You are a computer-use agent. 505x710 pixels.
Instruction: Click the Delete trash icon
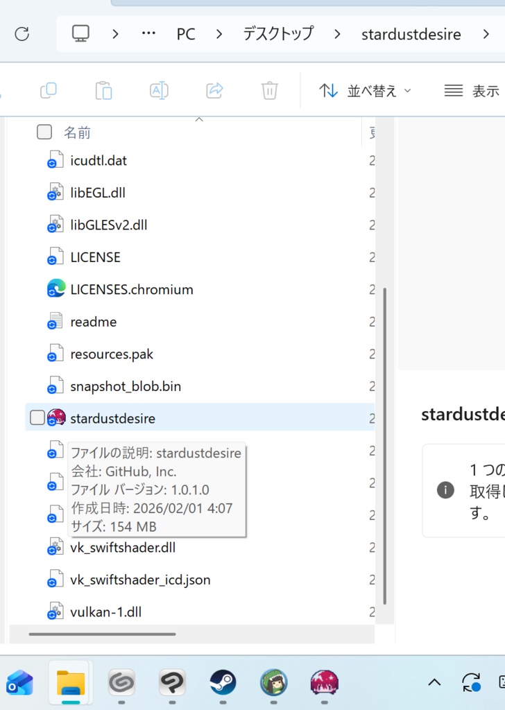pos(269,91)
